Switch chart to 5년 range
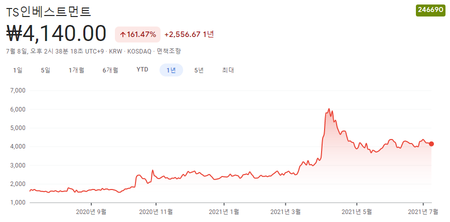 [x=199, y=70]
